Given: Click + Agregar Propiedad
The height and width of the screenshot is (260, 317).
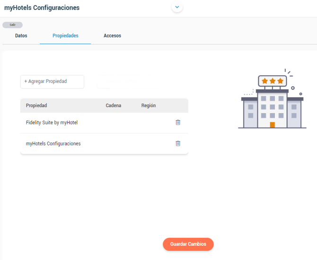Looking at the screenshot, I should pyautogui.click(x=52, y=81).
